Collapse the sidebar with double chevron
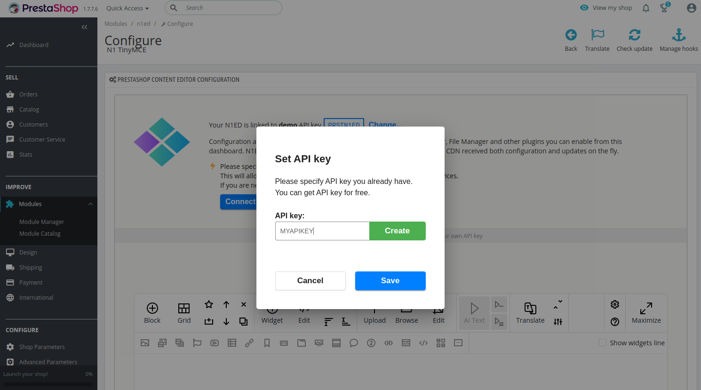 tap(85, 27)
